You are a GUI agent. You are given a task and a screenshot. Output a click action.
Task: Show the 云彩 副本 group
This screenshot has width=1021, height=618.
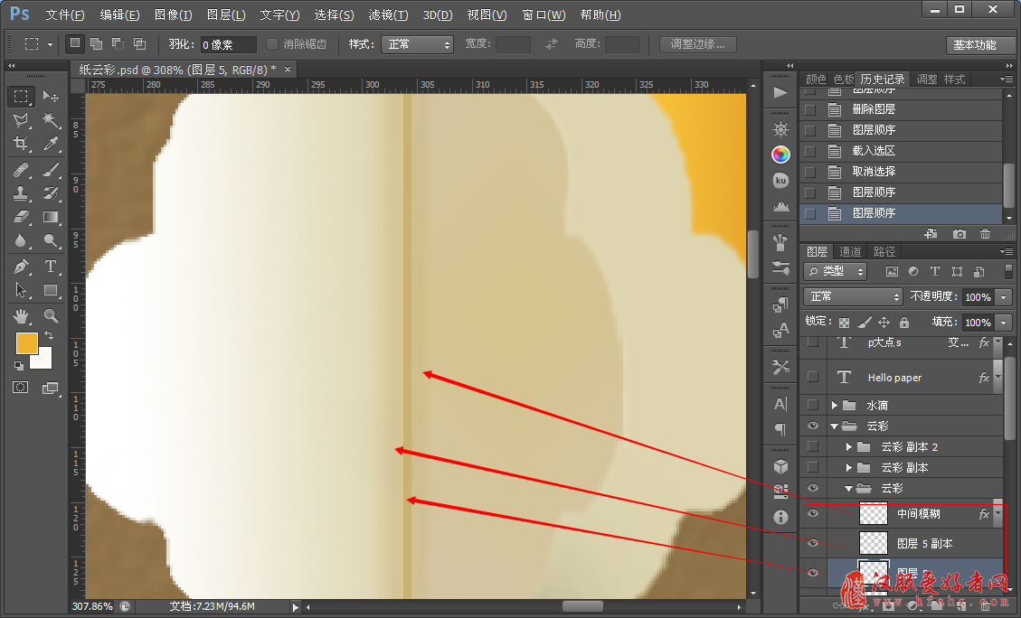point(813,467)
